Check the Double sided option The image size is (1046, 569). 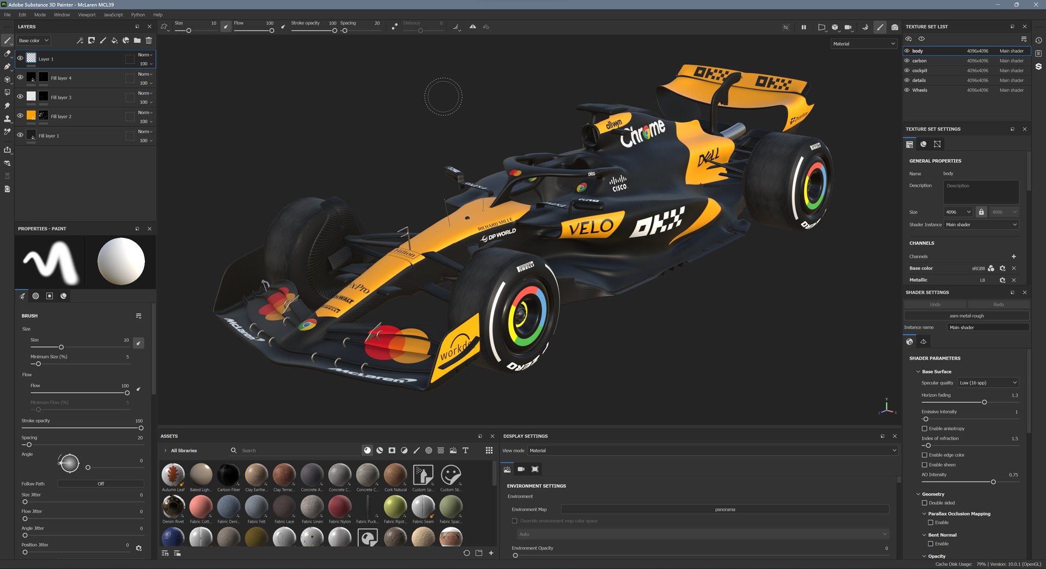tap(925, 503)
